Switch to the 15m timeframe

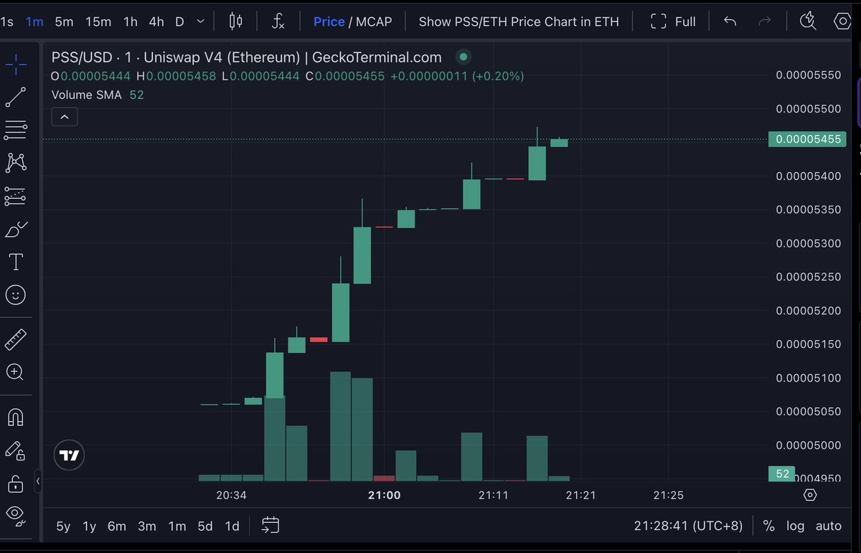click(98, 22)
